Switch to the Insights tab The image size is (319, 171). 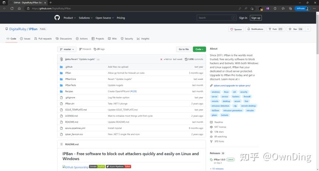click(143, 39)
